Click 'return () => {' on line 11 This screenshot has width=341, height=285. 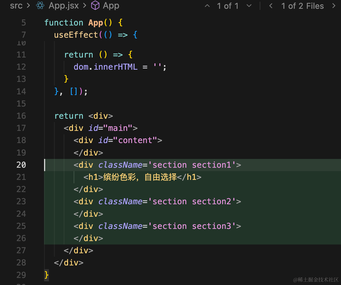coord(98,55)
